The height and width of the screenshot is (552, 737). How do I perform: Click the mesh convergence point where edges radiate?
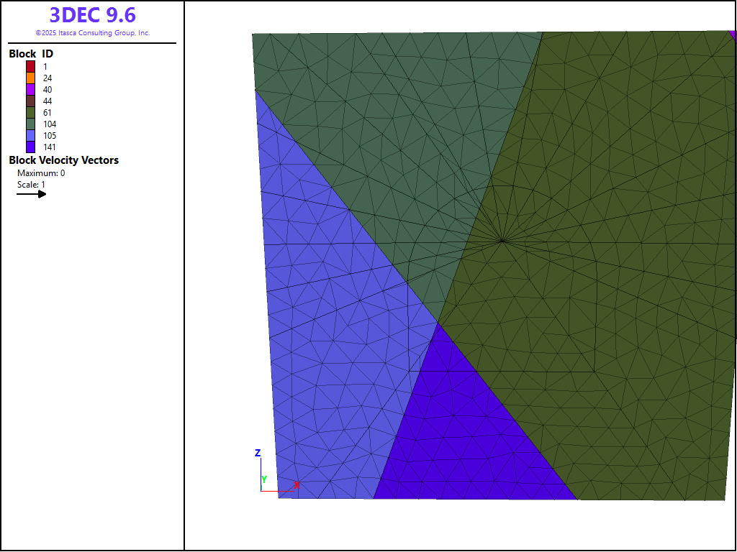(x=502, y=239)
